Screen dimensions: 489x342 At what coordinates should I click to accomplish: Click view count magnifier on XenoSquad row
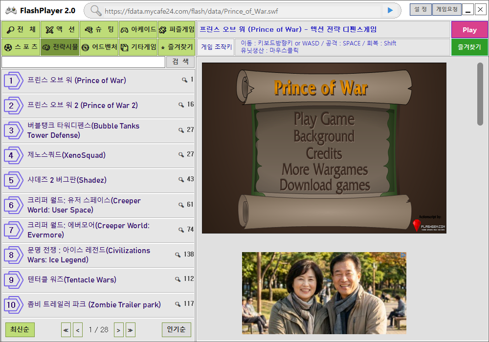pyautogui.click(x=181, y=154)
